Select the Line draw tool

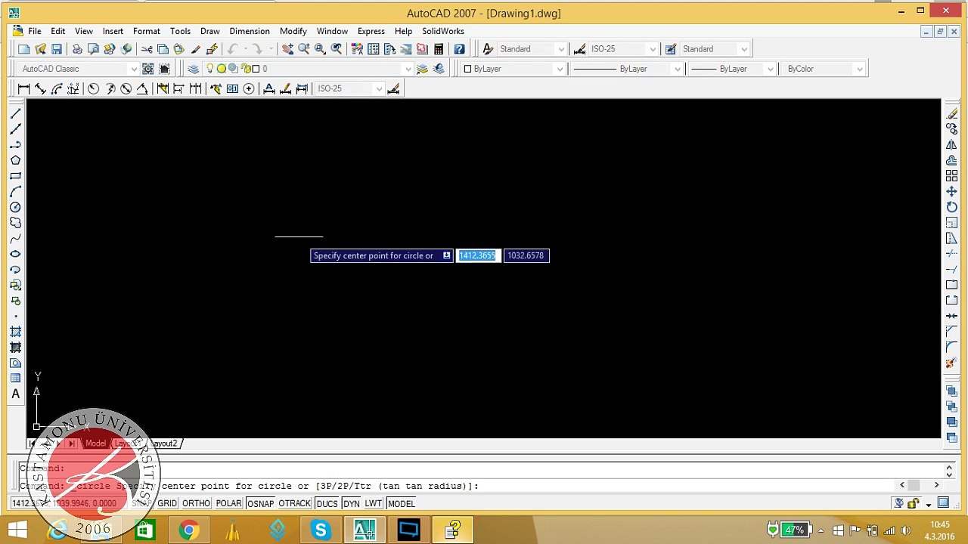click(15, 113)
